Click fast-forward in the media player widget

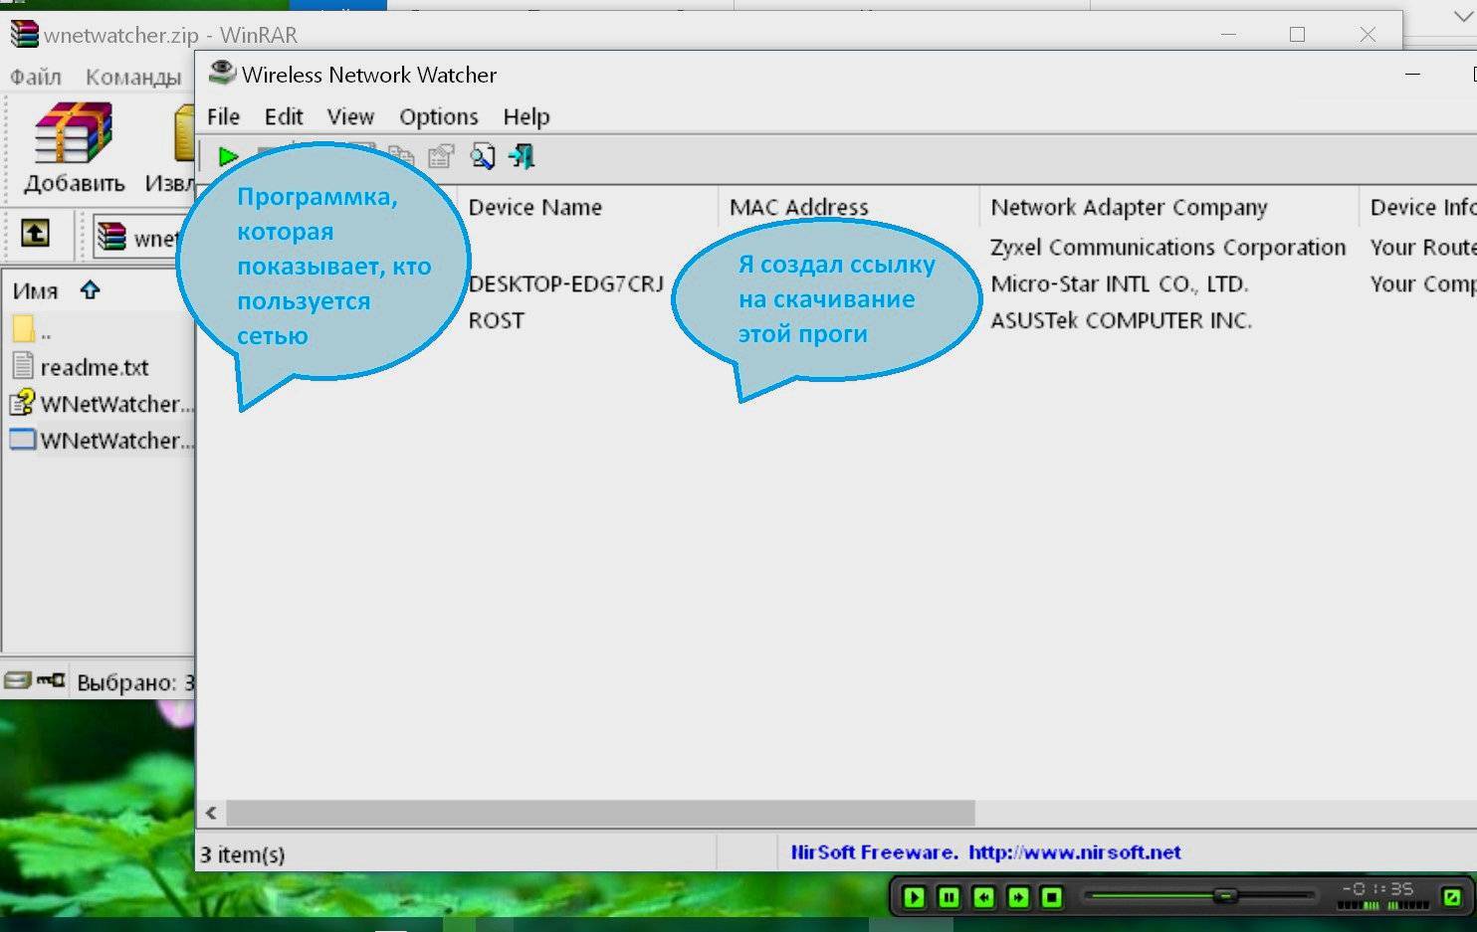click(1018, 897)
